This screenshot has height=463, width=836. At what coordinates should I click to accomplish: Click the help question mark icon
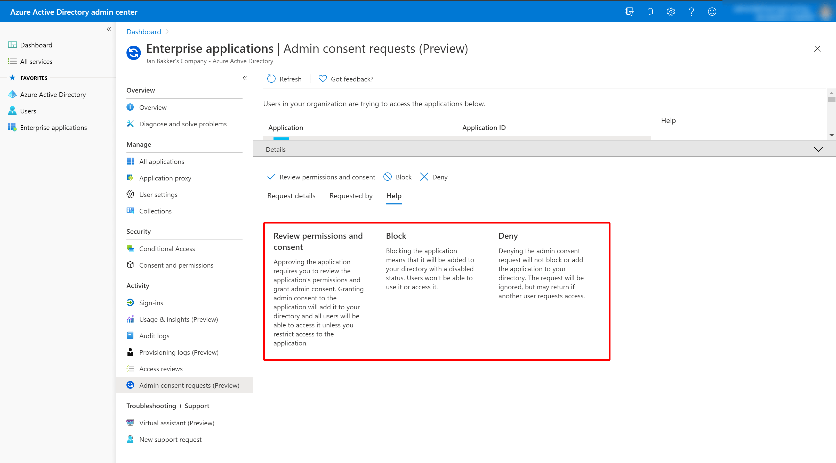[691, 12]
